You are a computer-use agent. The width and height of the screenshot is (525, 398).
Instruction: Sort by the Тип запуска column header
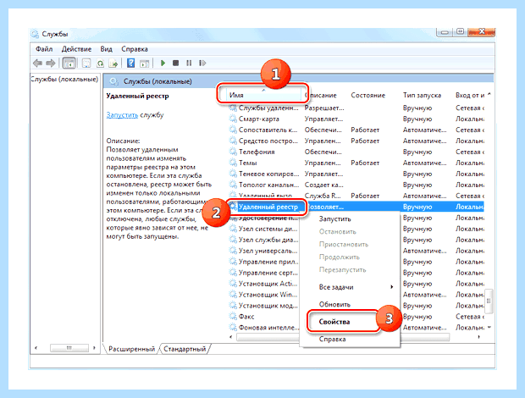click(x=422, y=95)
